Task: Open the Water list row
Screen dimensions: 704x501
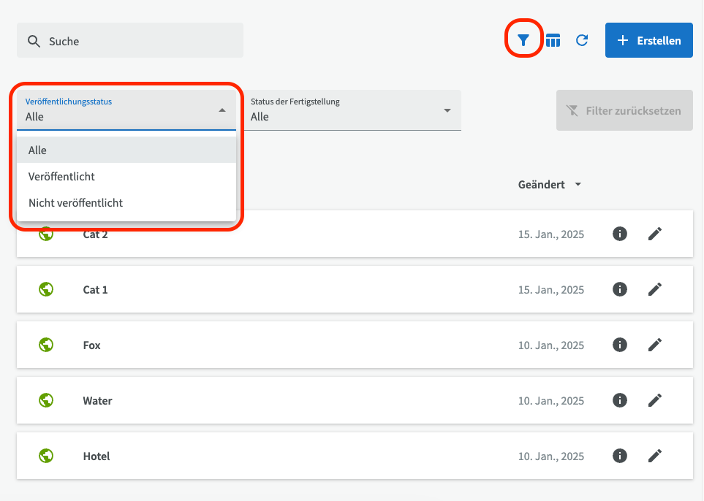Action: tap(292, 400)
